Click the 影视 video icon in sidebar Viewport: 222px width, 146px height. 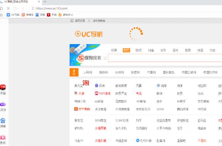click(x=3, y=137)
